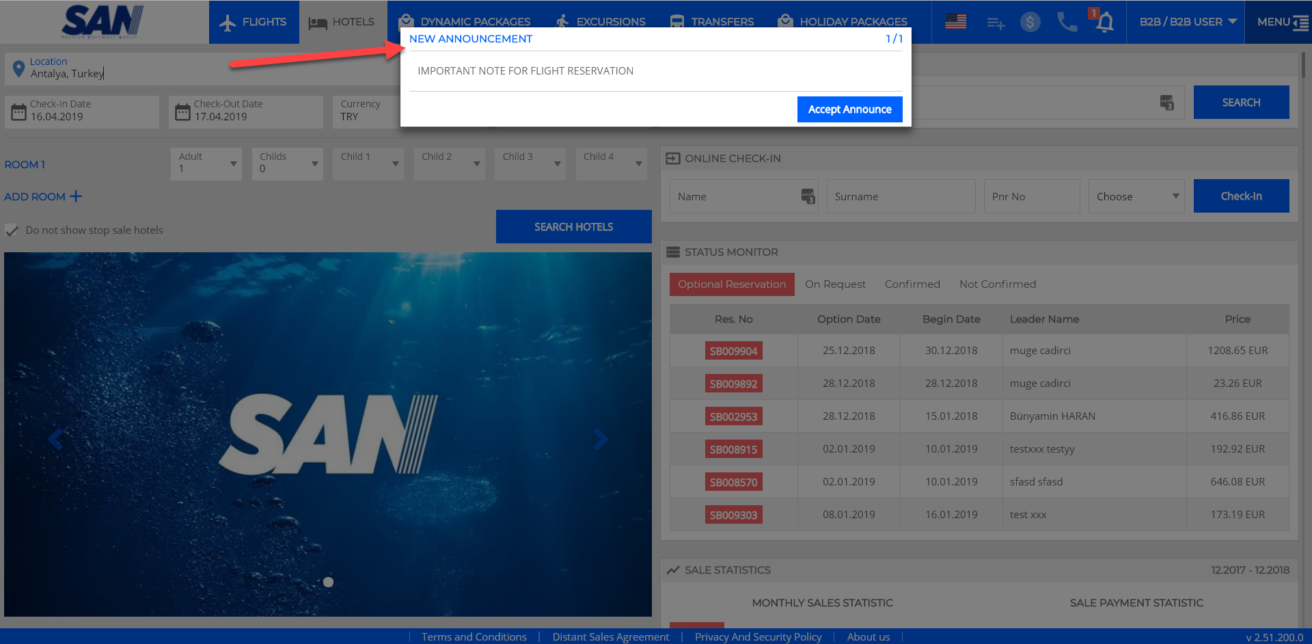Click the Status Monitor header icon
The image size is (1312, 644).
click(672, 252)
